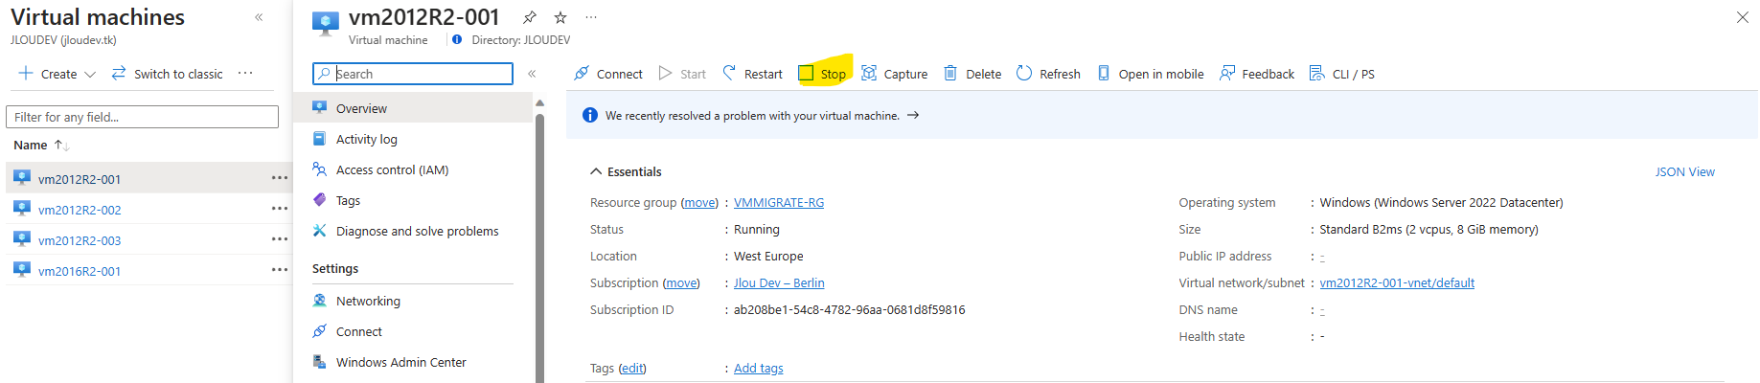Open vm2012R2-001-vnet/default network link
The height and width of the screenshot is (383, 1760).
click(x=1397, y=282)
